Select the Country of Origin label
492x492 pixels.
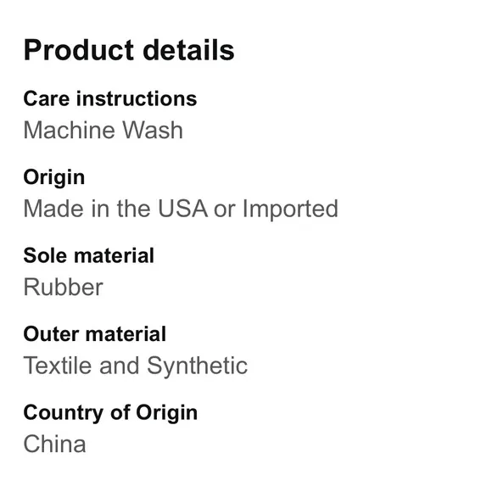click(110, 413)
